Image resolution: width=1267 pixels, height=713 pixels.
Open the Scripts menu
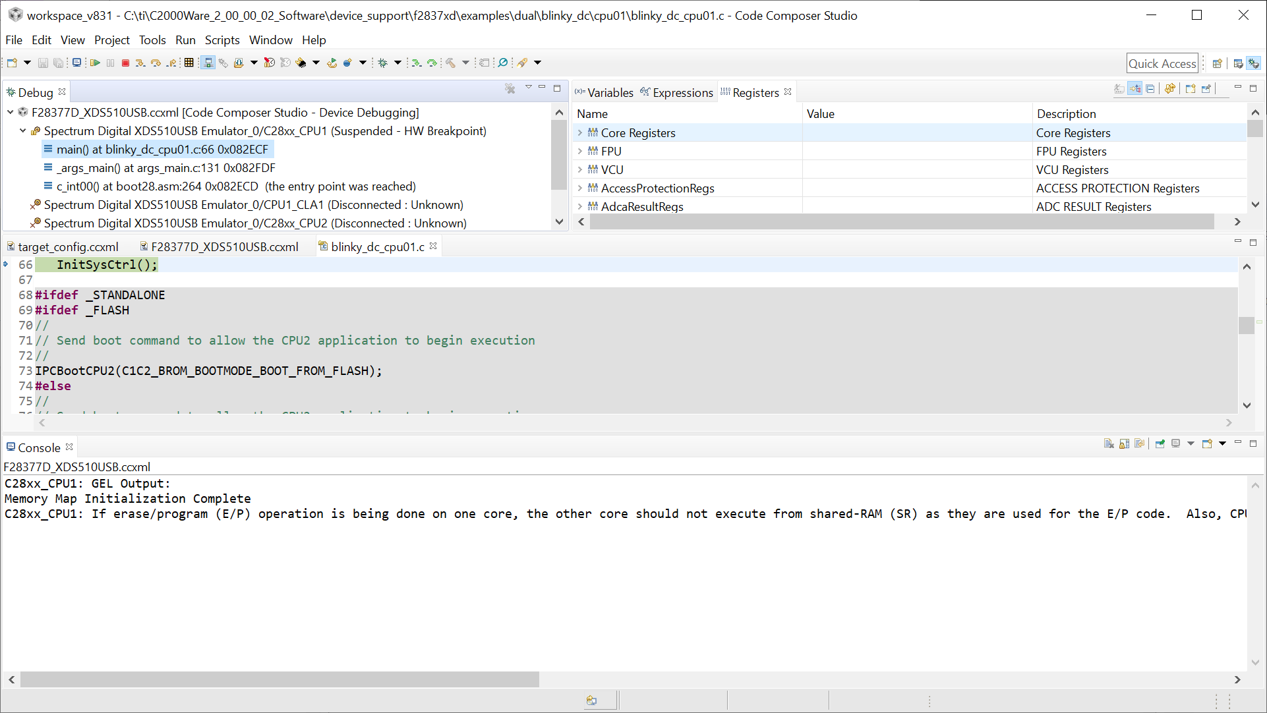tap(222, 40)
